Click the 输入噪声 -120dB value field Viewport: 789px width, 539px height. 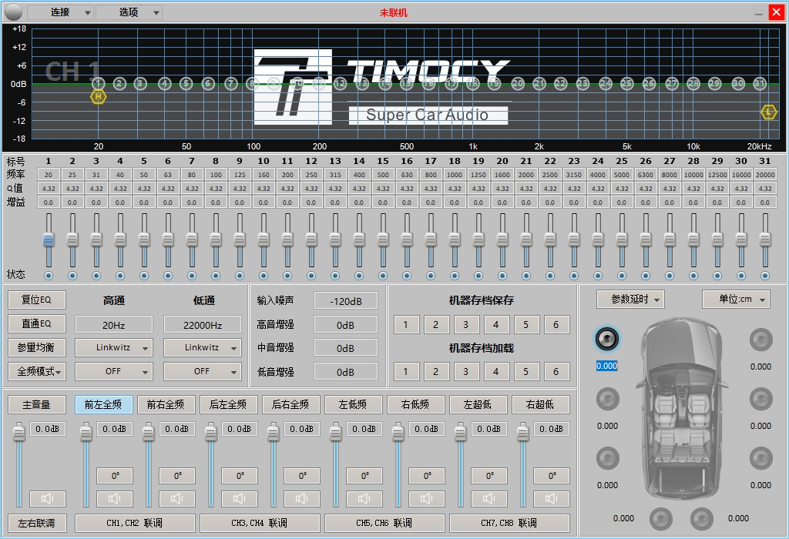pos(346,301)
